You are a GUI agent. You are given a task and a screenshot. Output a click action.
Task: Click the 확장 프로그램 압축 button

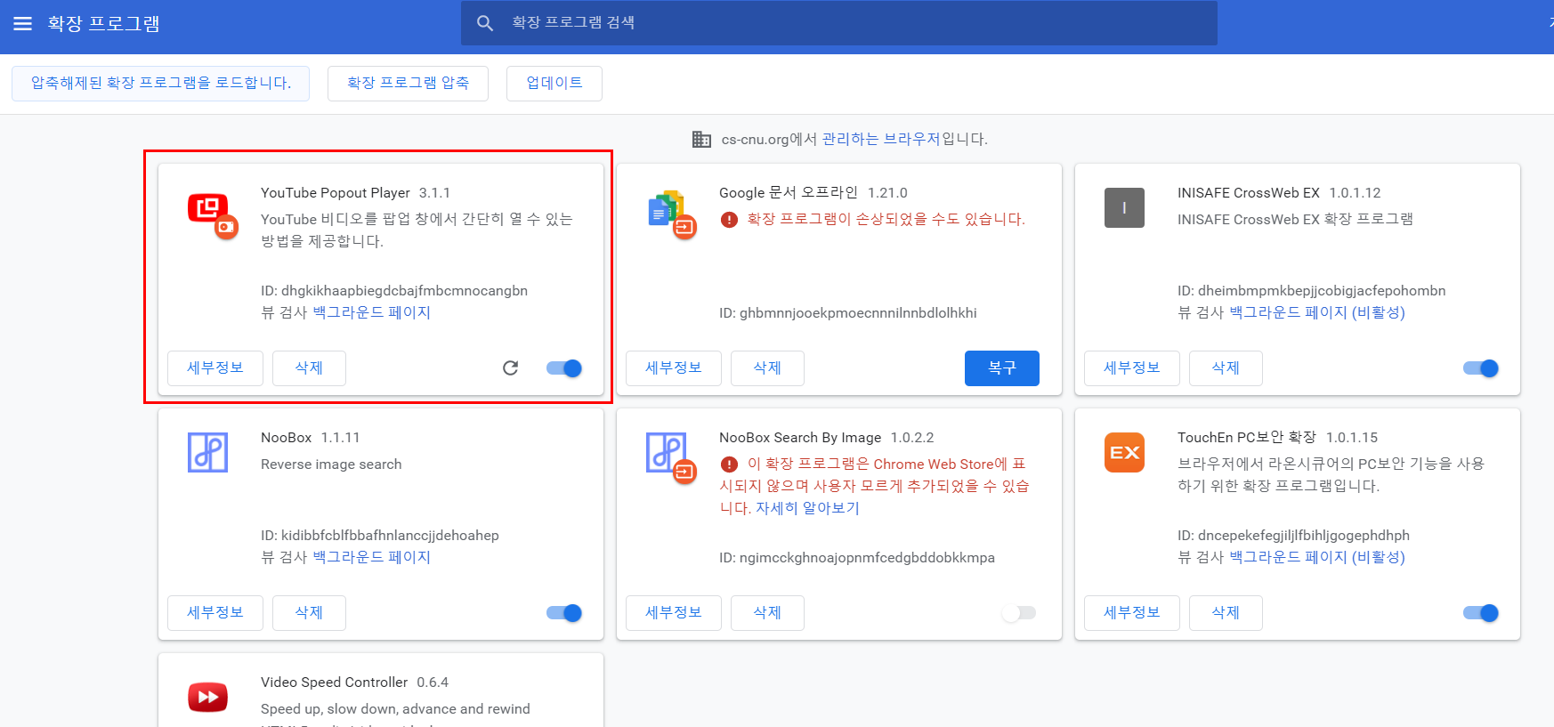click(408, 84)
